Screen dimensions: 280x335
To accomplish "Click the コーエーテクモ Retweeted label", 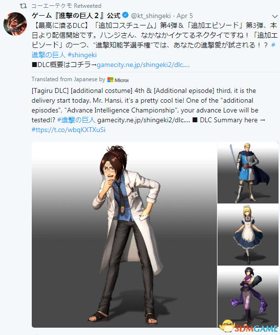I will tap(66, 6).
